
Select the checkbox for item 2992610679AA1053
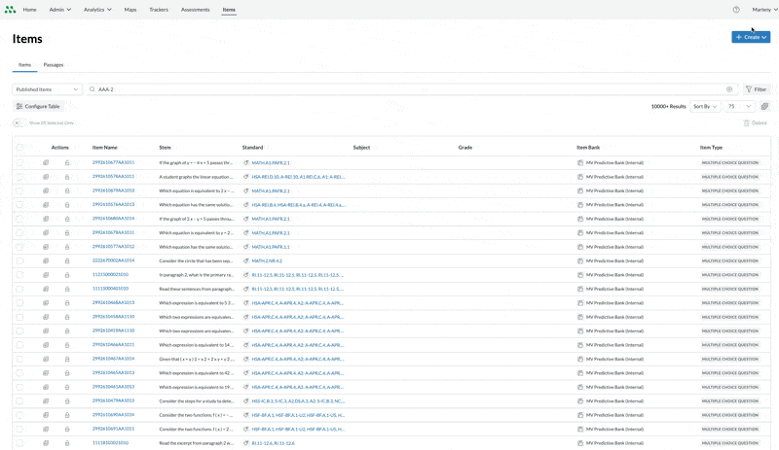coord(19,191)
